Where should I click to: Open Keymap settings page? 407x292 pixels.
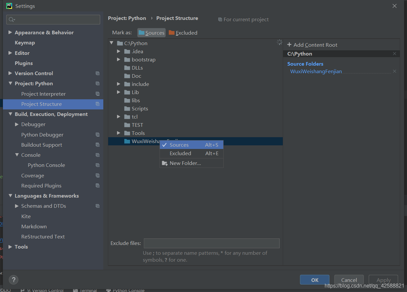pos(25,43)
